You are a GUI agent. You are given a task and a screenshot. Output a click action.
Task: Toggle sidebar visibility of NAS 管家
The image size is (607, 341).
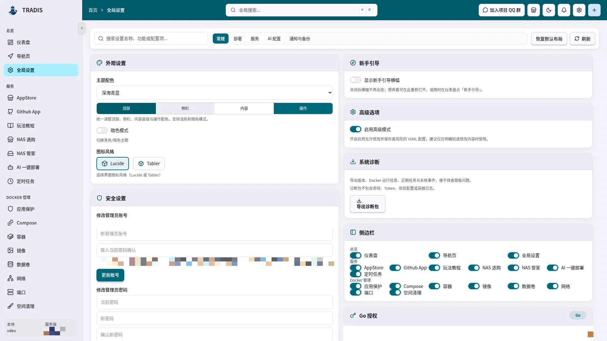click(x=513, y=268)
